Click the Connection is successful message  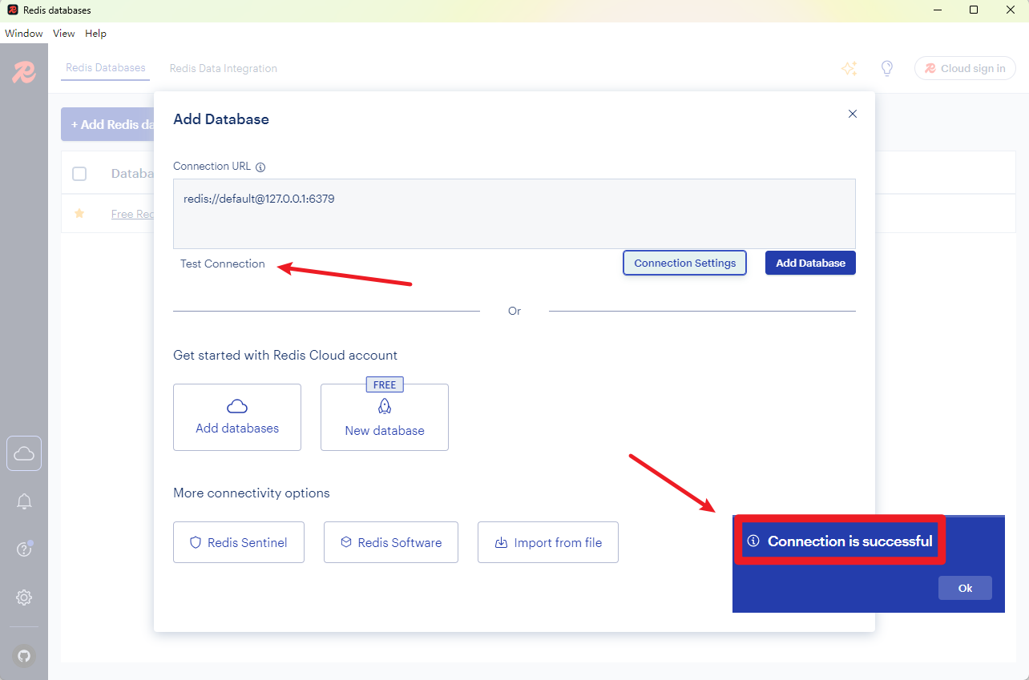[849, 541]
